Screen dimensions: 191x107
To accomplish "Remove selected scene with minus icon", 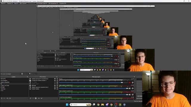I will 4,98.
